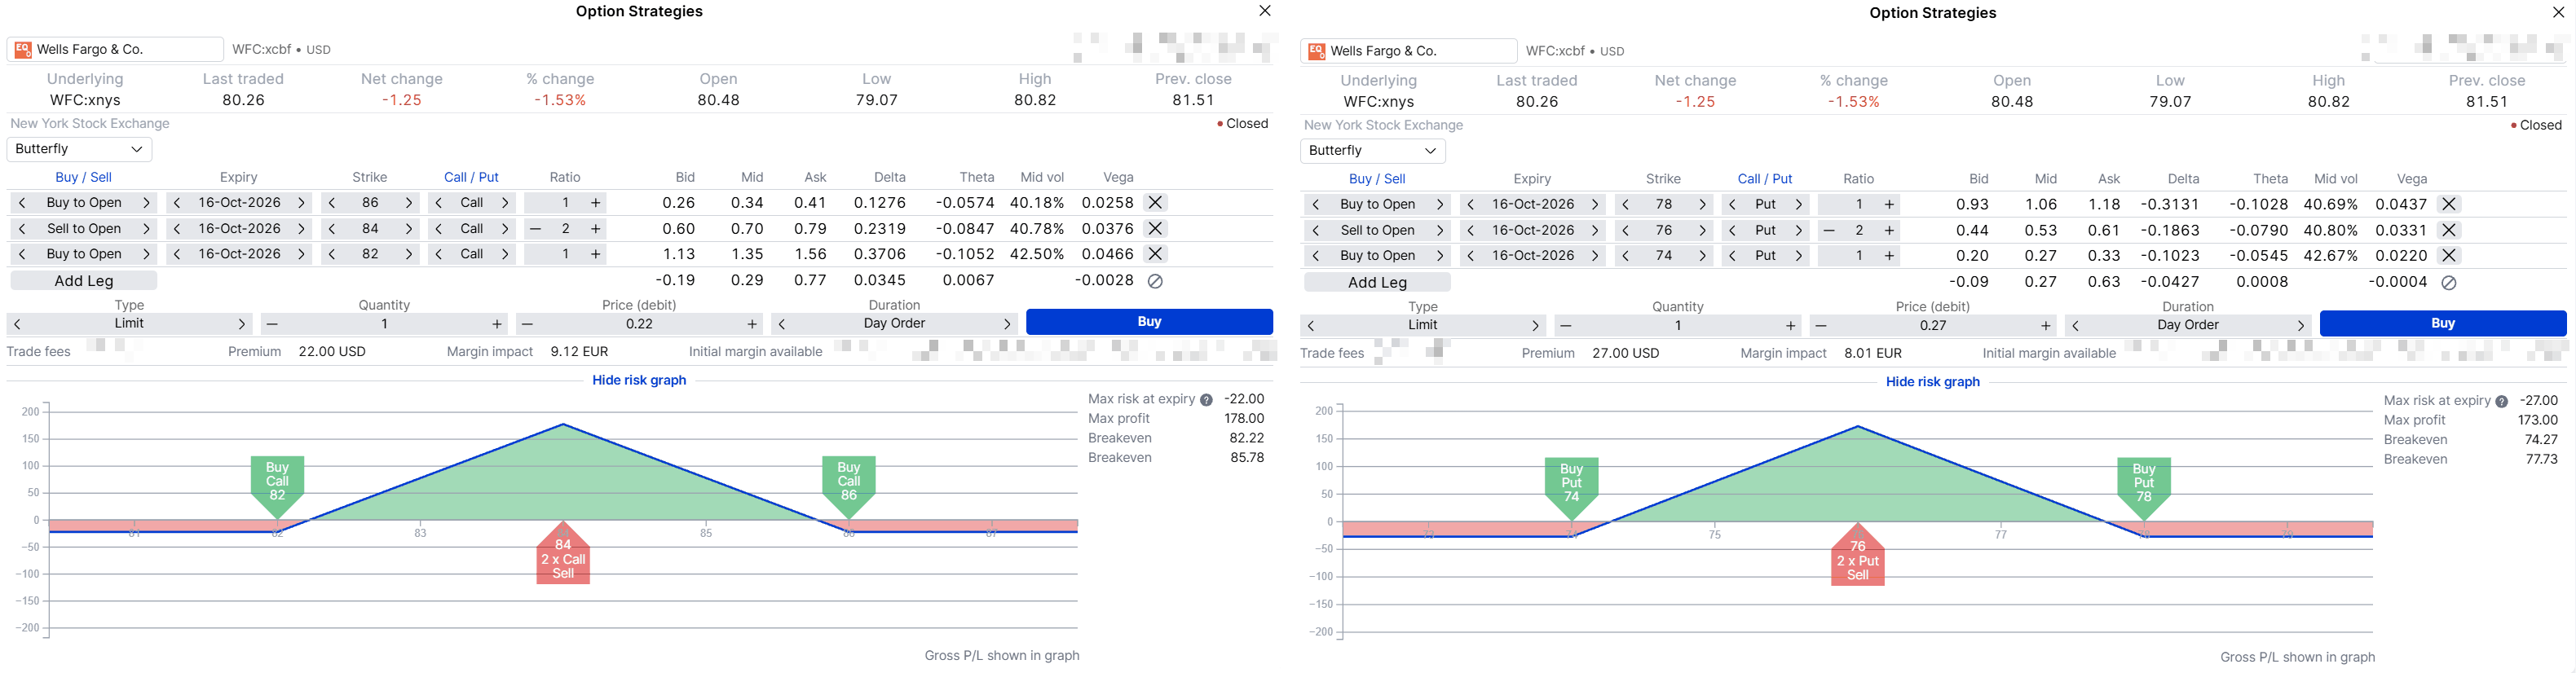Remove the 86 Call leg in left panel
The width and height of the screenshot is (2576, 673).
click(x=1155, y=203)
